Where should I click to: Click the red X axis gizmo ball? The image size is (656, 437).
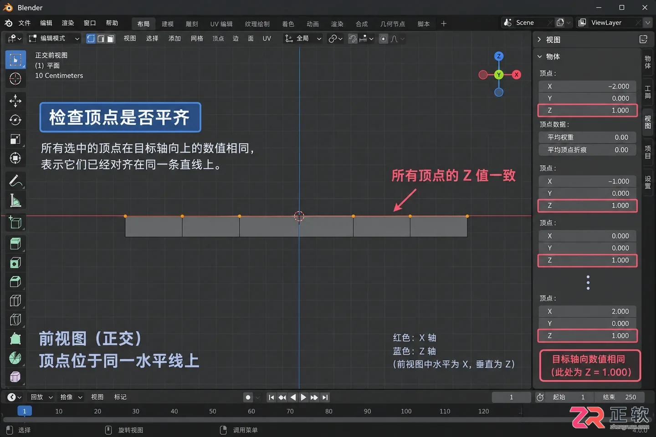click(x=516, y=75)
